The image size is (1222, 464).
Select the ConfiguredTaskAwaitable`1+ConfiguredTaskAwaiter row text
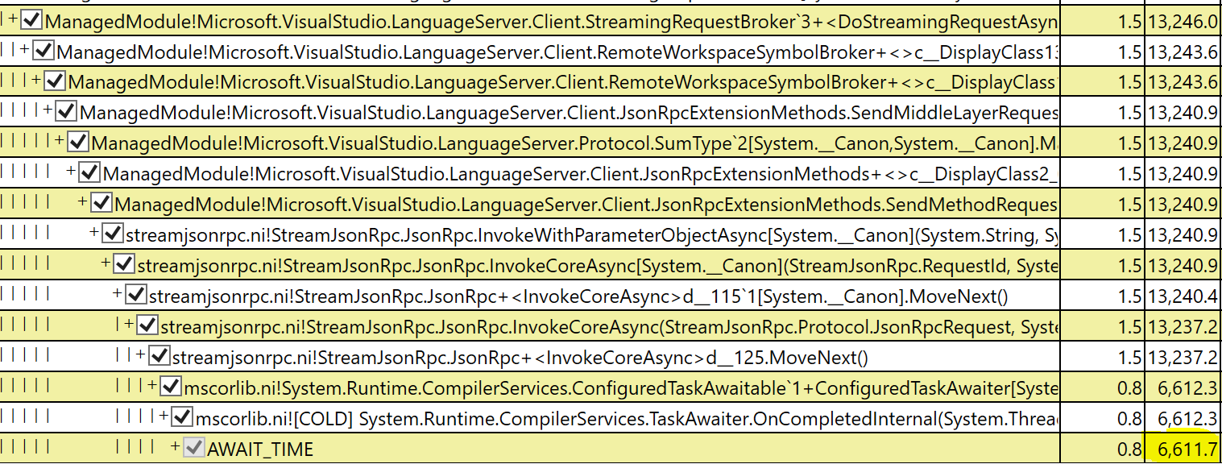click(x=621, y=388)
